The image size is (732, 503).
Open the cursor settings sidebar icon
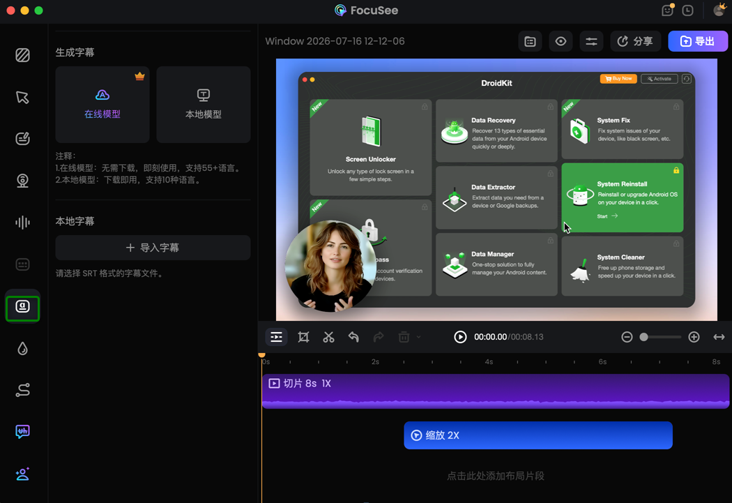coord(22,97)
